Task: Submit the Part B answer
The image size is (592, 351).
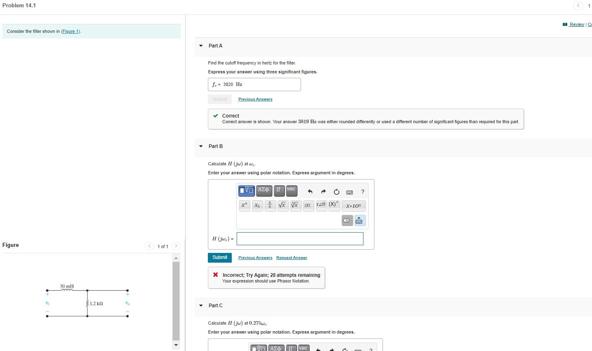Action: pyautogui.click(x=220, y=257)
